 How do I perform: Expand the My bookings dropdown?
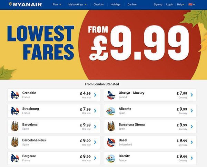[x=77, y=4]
